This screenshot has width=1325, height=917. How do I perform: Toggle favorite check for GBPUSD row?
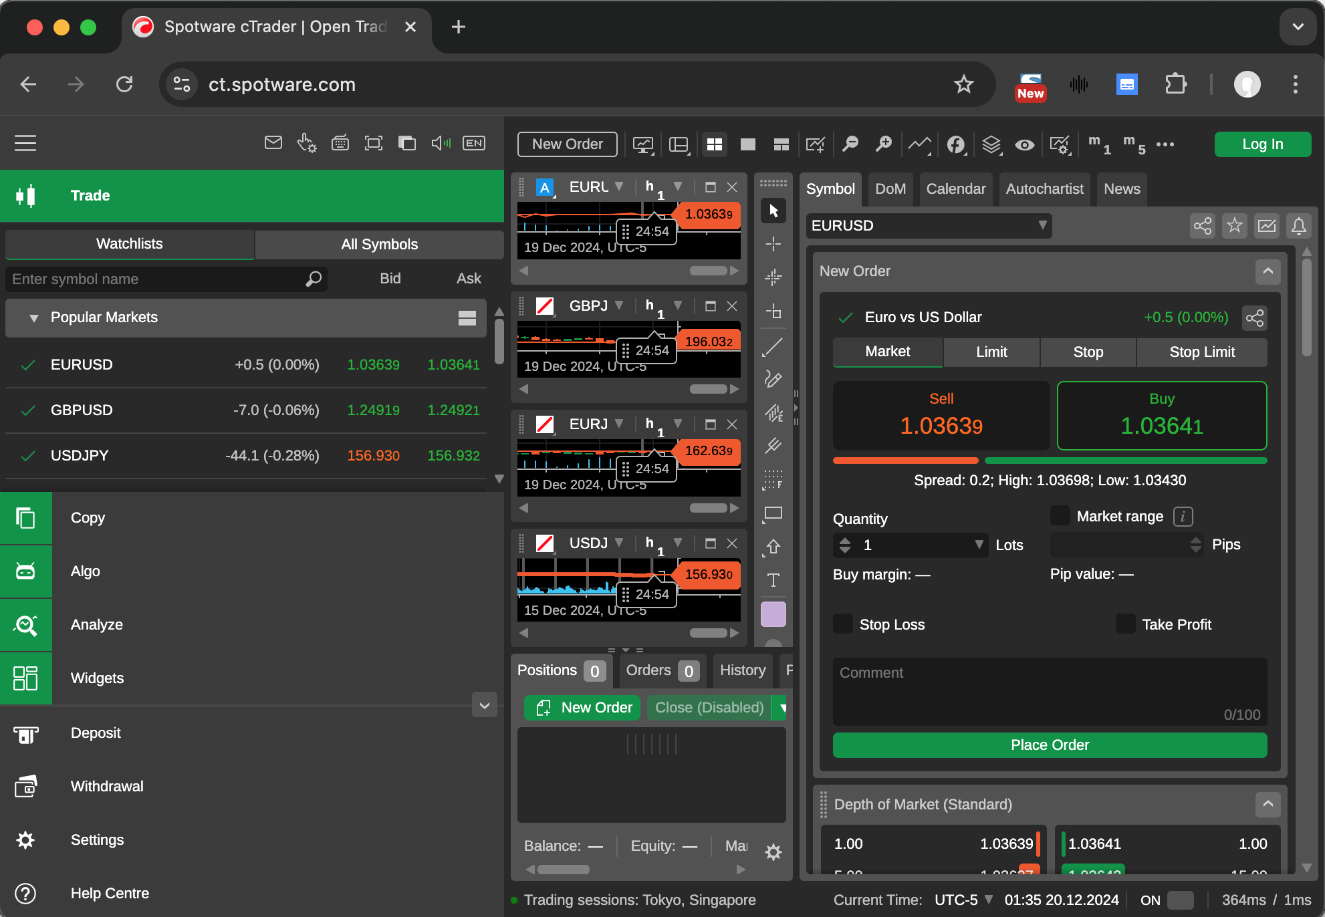(x=28, y=410)
